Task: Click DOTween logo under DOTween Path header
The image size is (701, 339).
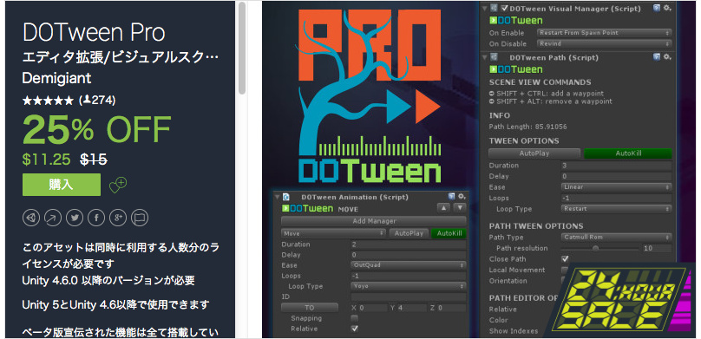Action: point(516,69)
